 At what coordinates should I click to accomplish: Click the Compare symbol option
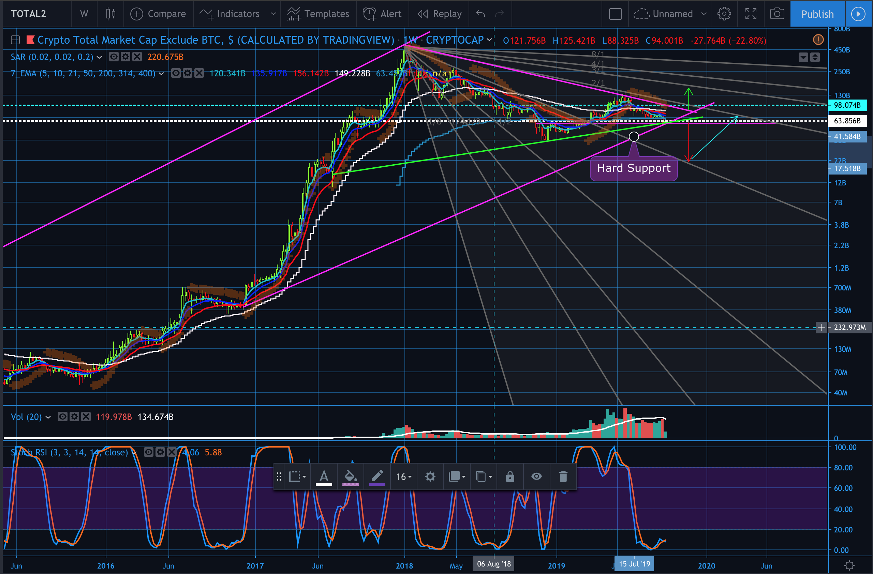[158, 14]
